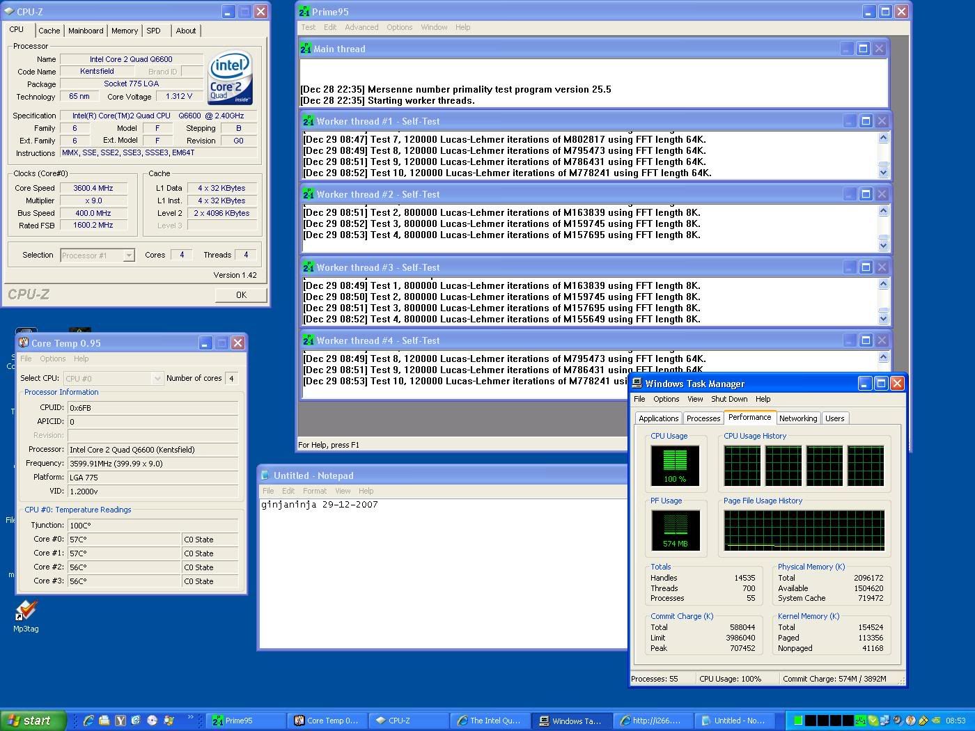Click Worker thread #3 window icon
Image resolution: width=975 pixels, height=731 pixels.
309,267
